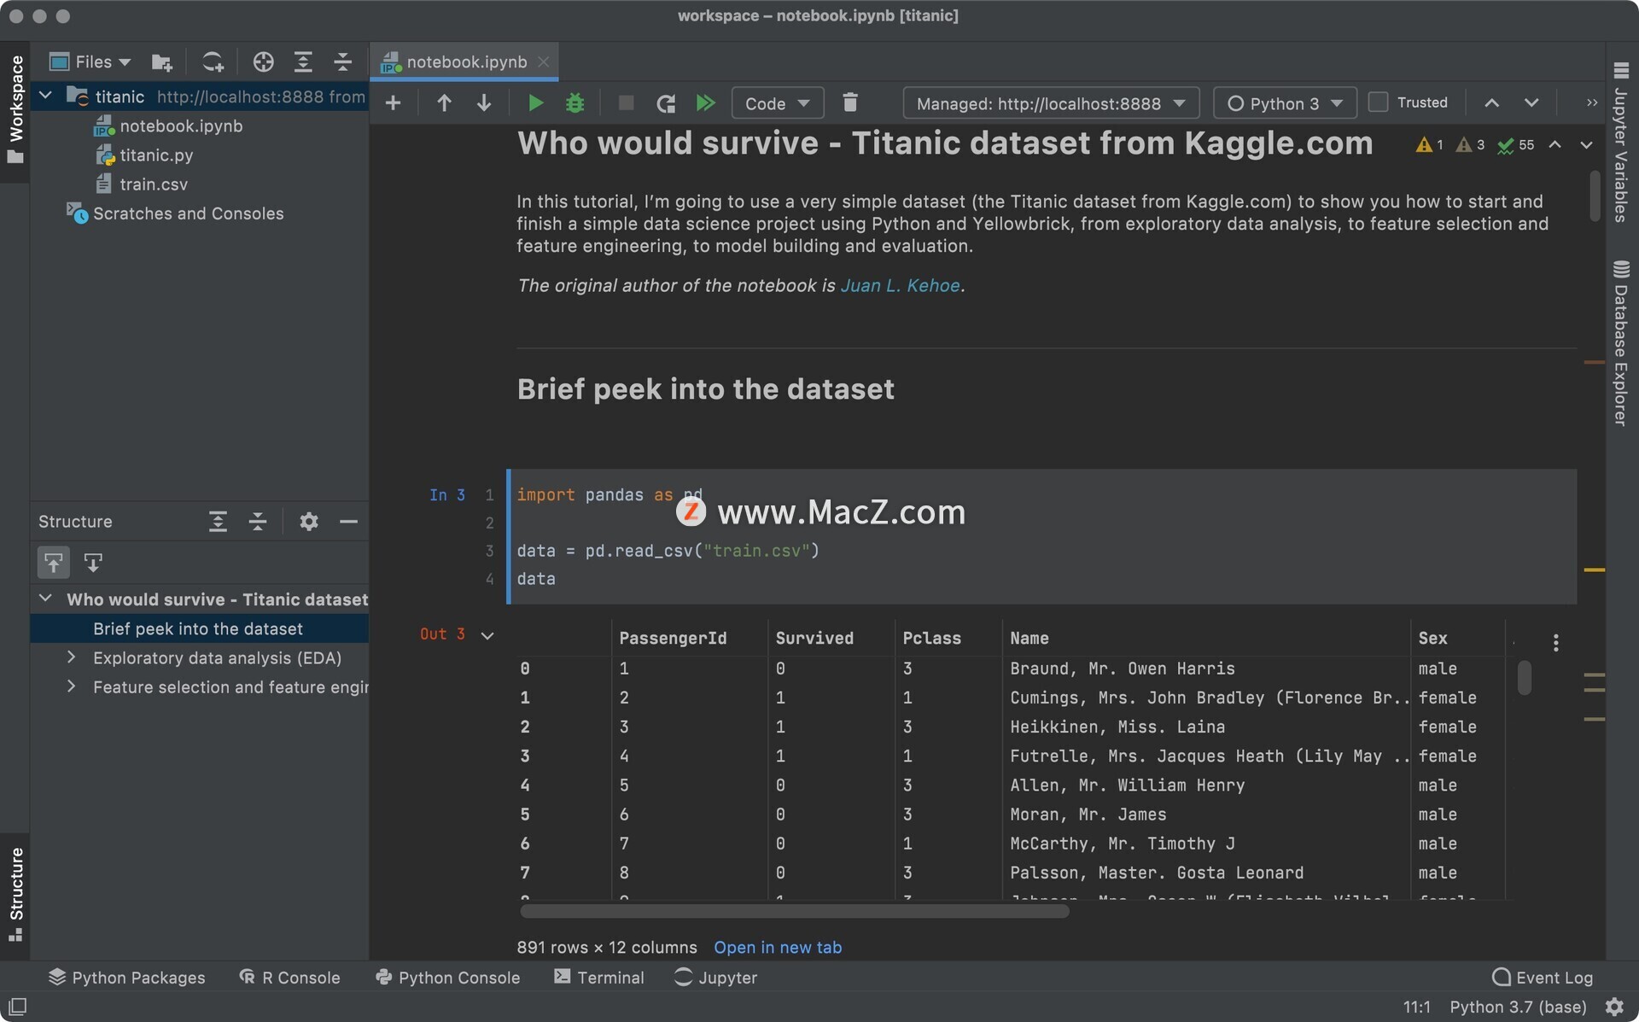Click the Survived column header
The image size is (1639, 1022).
pyautogui.click(x=814, y=638)
